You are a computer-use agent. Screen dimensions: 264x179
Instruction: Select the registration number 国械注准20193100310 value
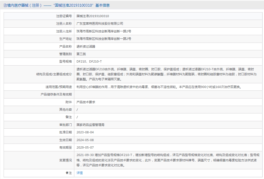click(x=93, y=16)
